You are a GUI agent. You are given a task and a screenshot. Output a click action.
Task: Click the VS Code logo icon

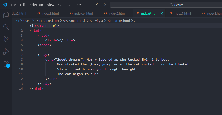(x=5, y=5)
